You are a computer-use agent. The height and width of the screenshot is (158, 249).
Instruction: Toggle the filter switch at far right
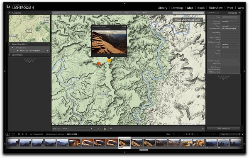(242, 134)
